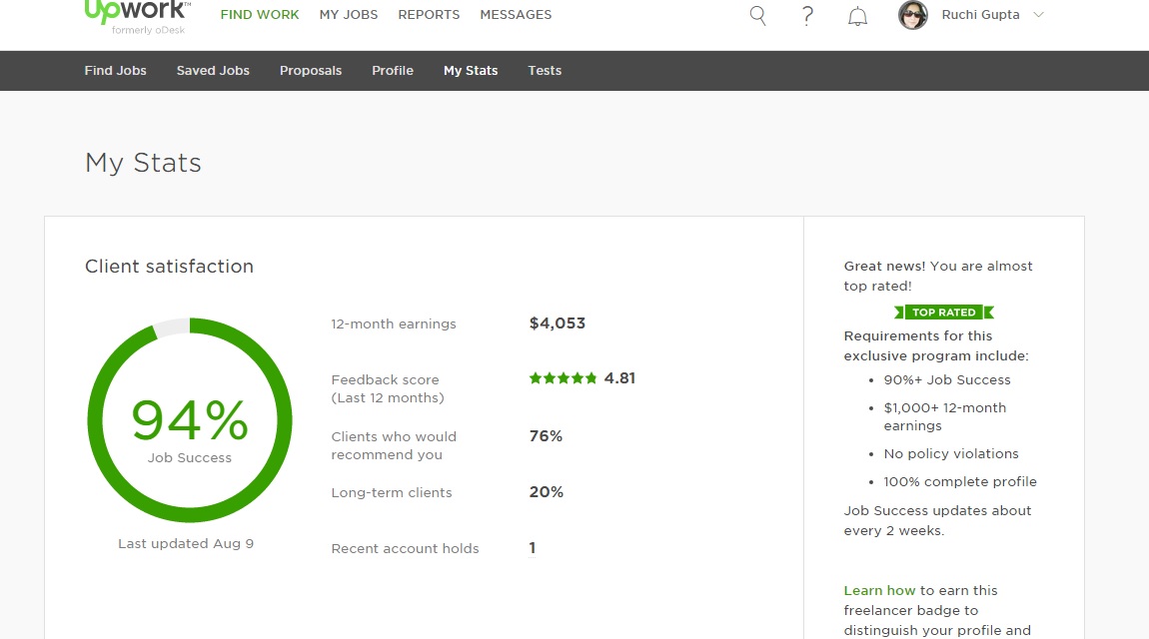Viewport: 1149px width, 639px height.
Task: Go to the Proposals tab
Action: coord(310,70)
